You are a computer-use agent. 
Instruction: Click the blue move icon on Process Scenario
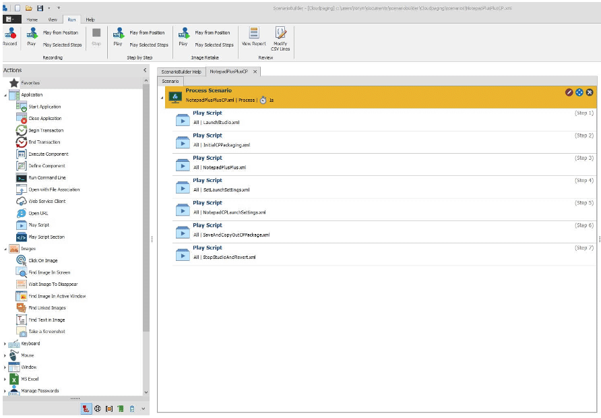pos(579,92)
